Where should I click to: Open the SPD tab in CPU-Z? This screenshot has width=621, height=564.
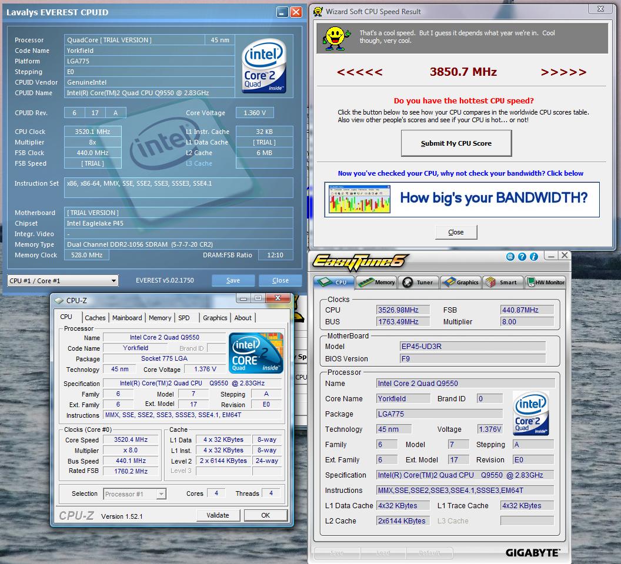tap(183, 318)
